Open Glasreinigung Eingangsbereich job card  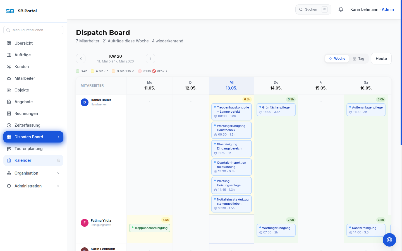231,149
